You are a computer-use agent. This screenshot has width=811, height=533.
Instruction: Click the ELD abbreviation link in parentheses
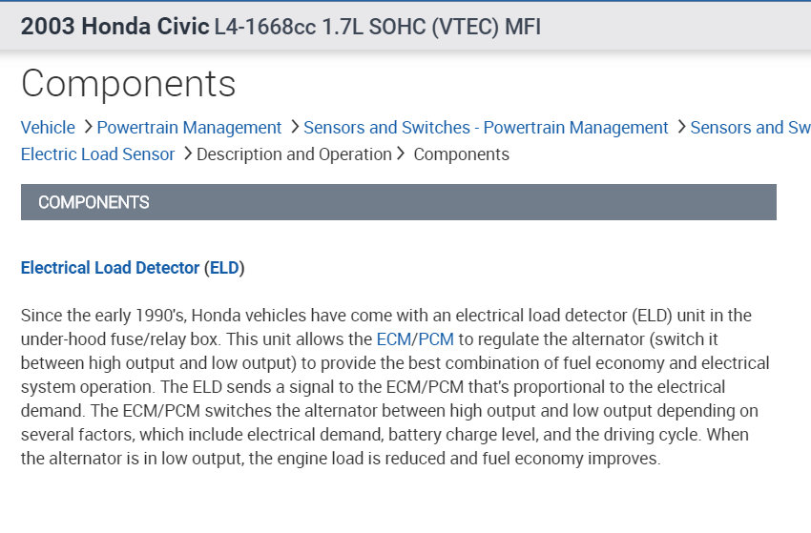224,268
